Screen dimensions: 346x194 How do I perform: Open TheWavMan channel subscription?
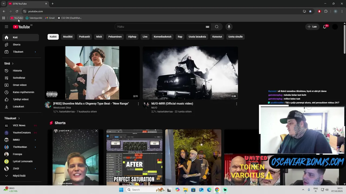(x=21, y=147)
